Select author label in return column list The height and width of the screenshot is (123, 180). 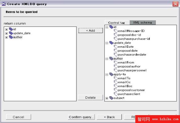pos(18,37)
